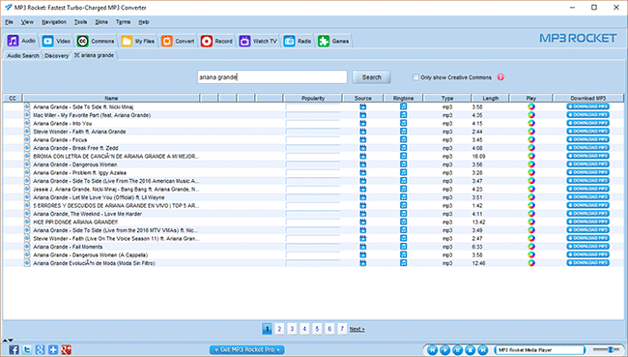
Task: Open source icon for HICE PIPI DONDE ARIANA GRANDE
Action: 363,222
